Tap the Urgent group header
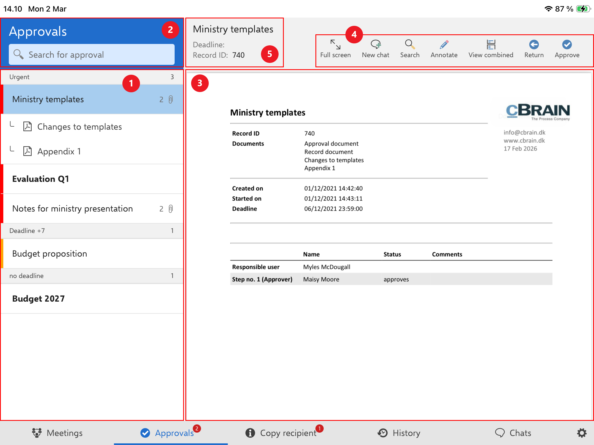The height and width of the screenshot is (445, 594). click(92, 77)
